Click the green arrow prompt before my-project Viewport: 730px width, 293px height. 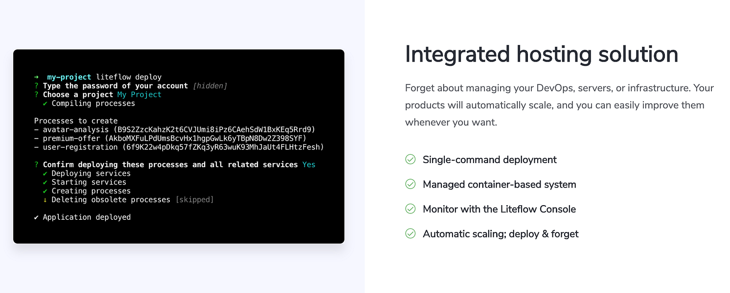pyautogui.click(x=36, y=77)
